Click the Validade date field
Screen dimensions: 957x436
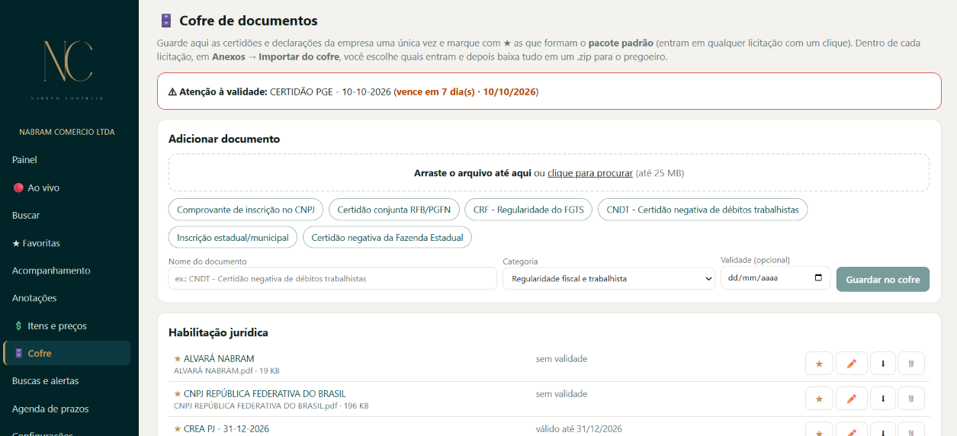[x=776, y=278]
